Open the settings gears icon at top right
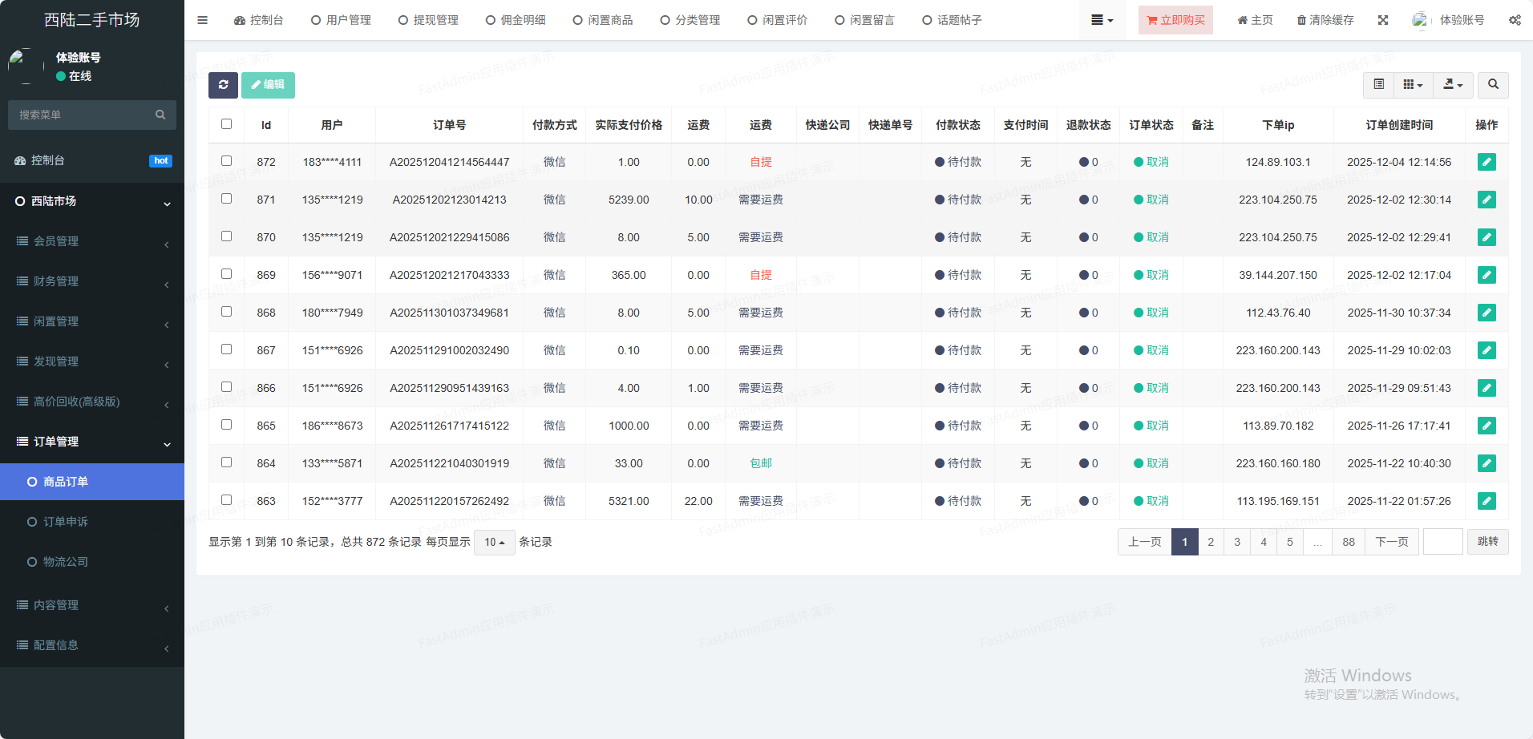The image size is (1533, 739). pos(1515,20)
